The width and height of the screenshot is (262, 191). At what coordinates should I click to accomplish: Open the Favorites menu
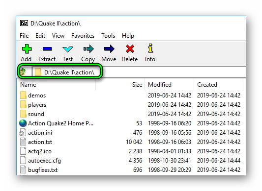point(83,36)
